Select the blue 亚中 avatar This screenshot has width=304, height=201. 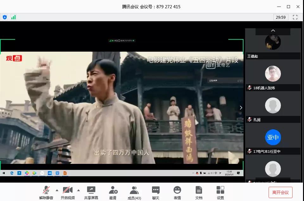click(273, 137)
